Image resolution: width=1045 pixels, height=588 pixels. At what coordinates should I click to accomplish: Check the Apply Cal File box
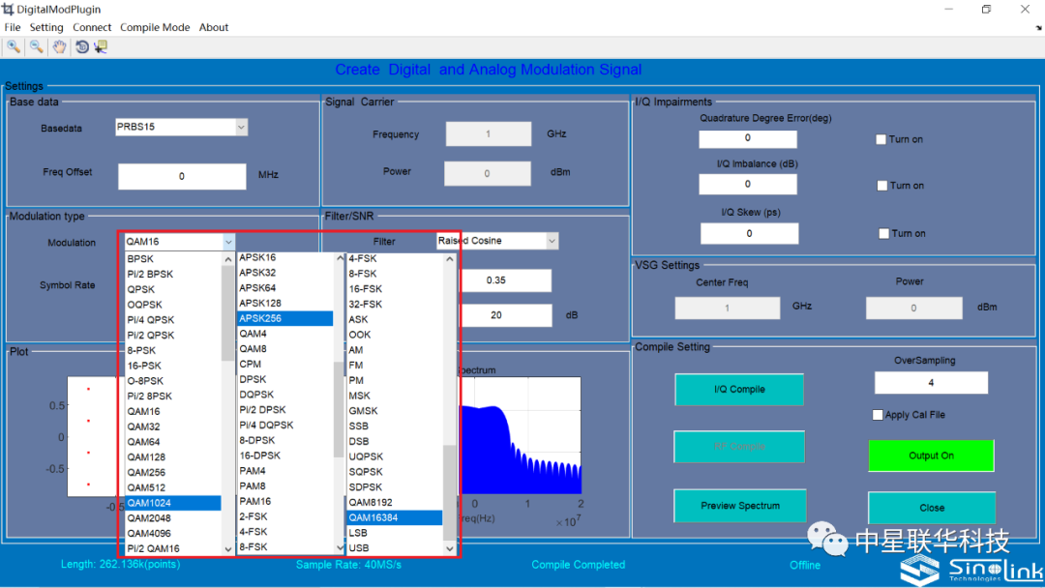(878, 415)
